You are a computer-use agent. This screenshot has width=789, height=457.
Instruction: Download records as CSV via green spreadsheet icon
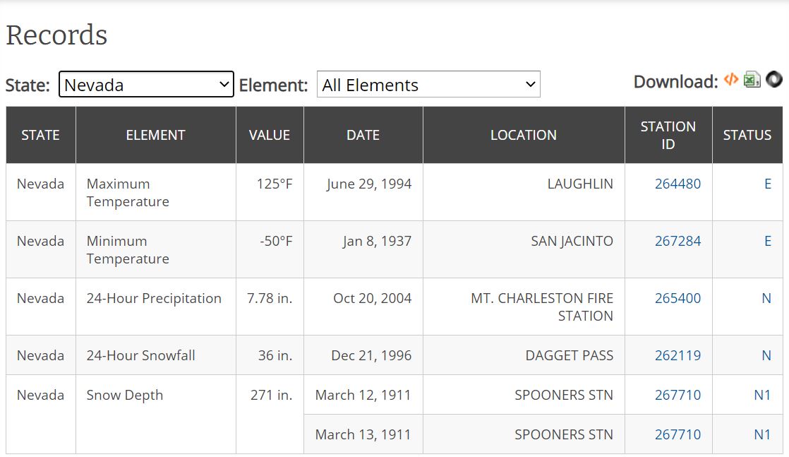click(x=752, y=80)
